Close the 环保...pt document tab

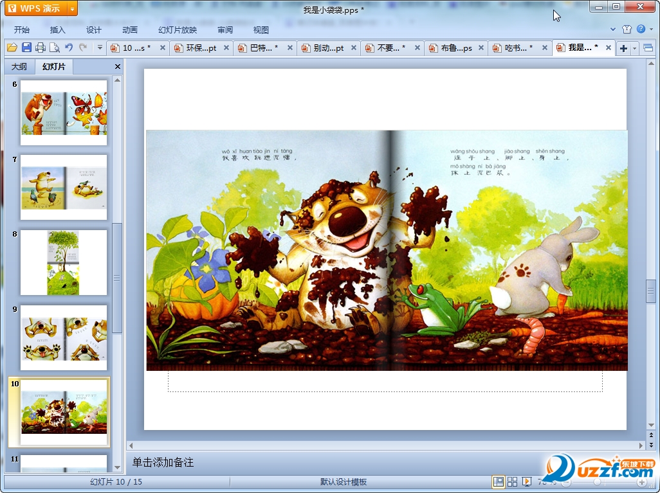click(226, 48)
